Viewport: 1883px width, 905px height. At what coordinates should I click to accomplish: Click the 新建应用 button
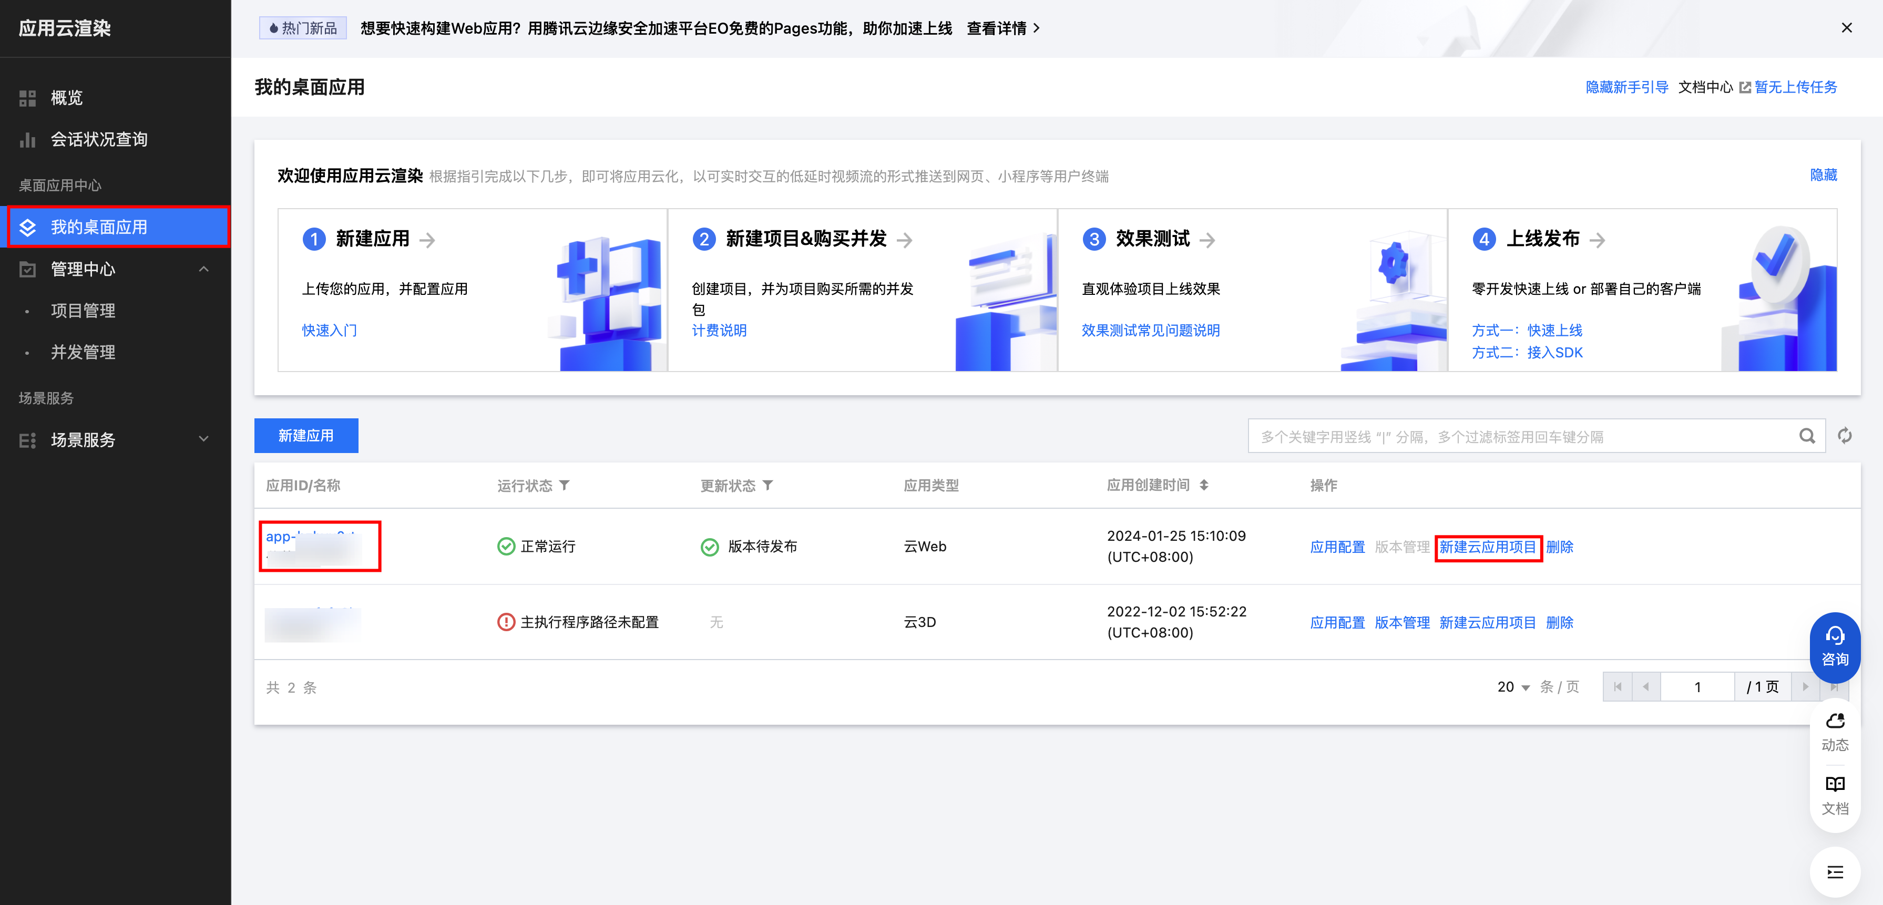point(305,436)
